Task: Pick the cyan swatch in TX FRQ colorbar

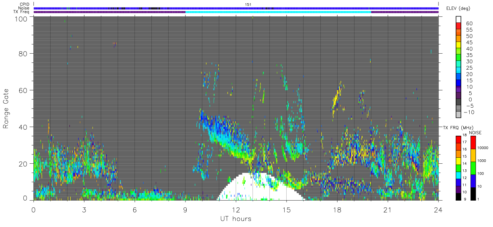Action: (x=458, y=175)
